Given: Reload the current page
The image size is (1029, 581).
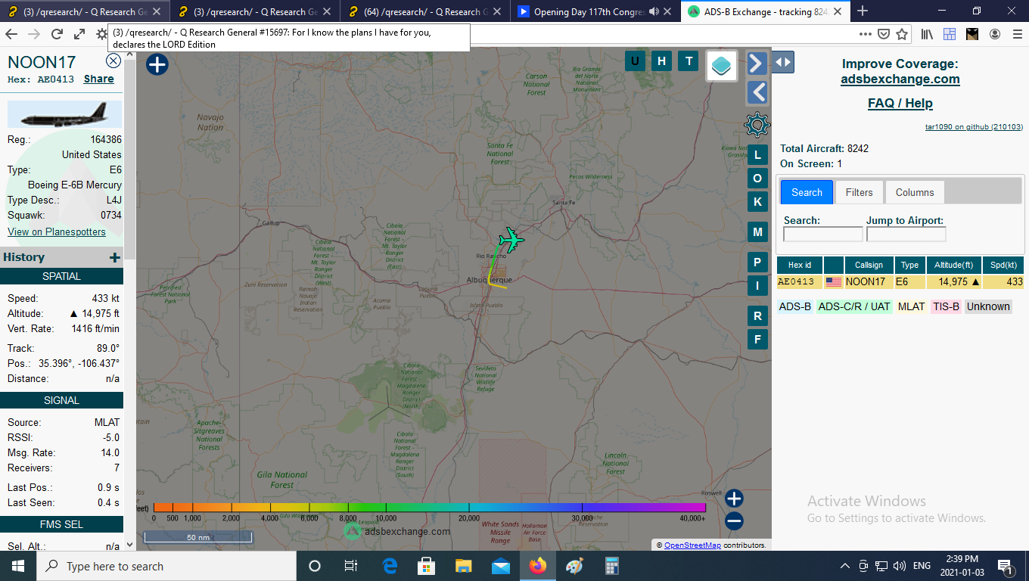Looking at the screenshot, I should point(57,34).
